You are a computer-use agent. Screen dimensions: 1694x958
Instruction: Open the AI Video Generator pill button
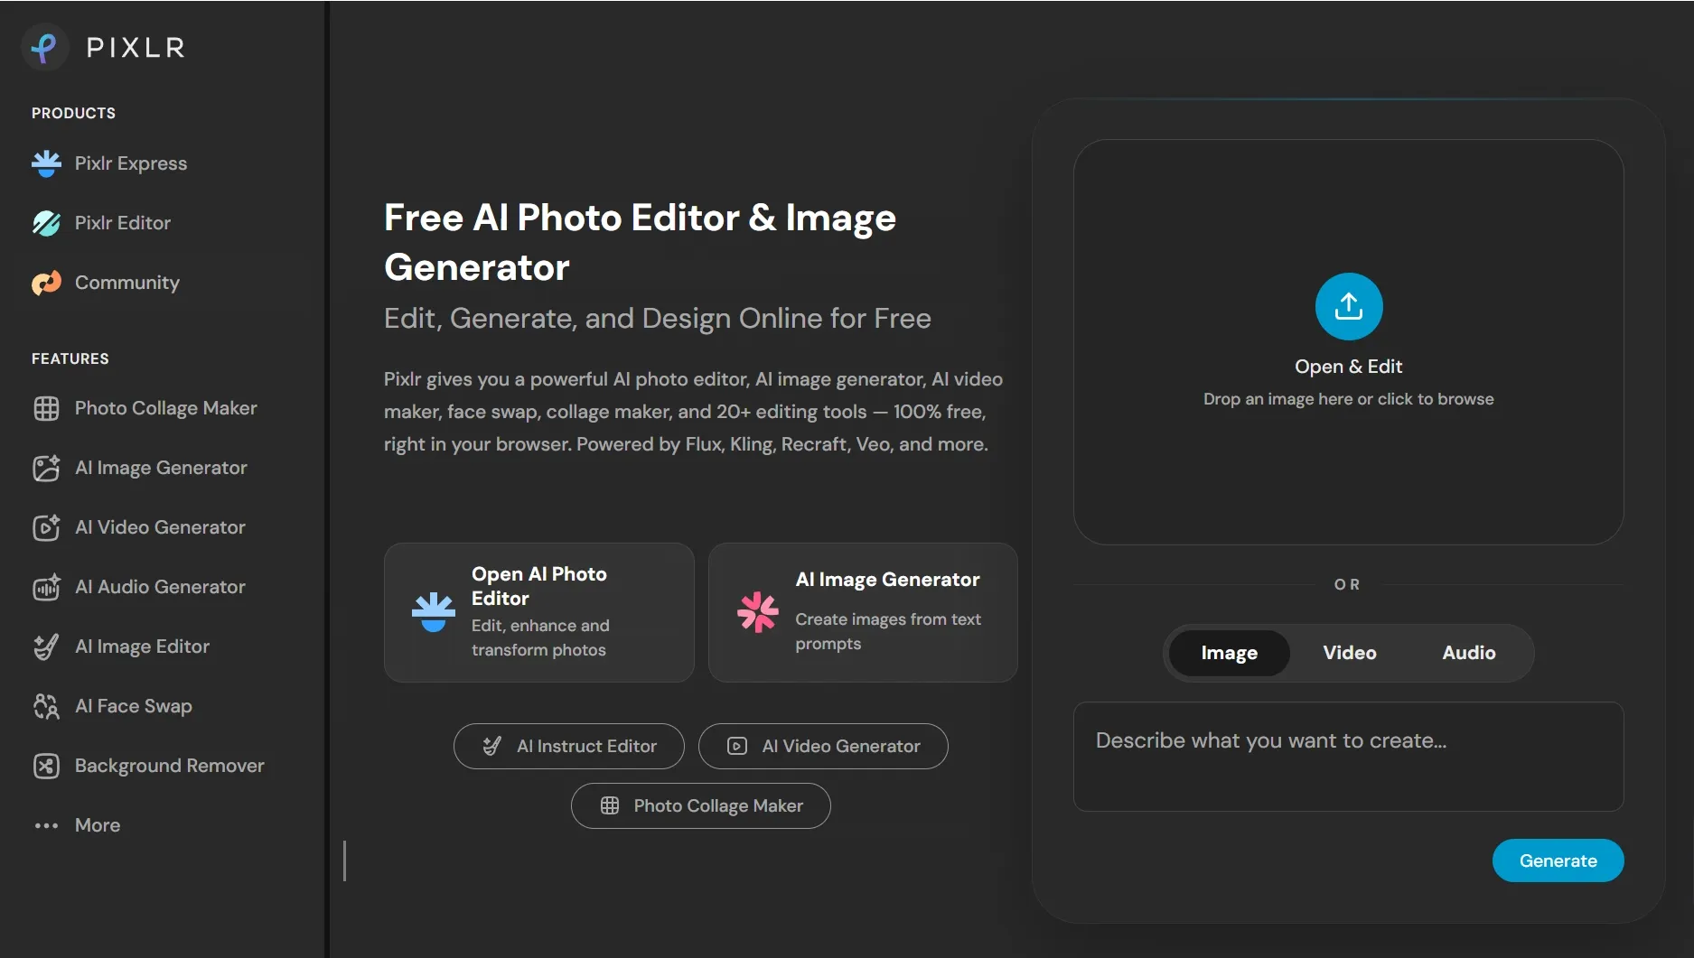tap(823, 746)
